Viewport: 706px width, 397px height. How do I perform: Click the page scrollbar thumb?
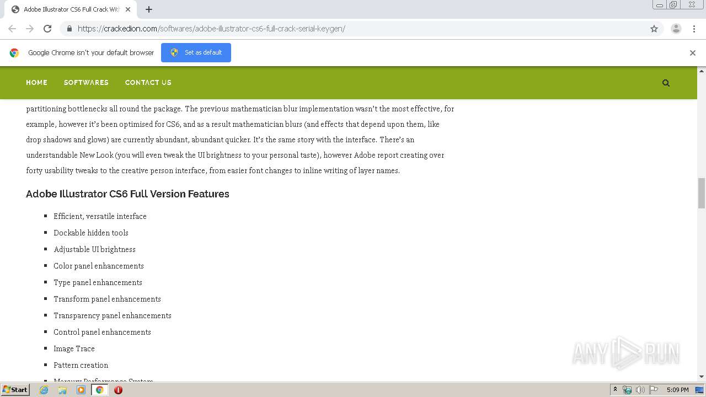pos(702,194)
